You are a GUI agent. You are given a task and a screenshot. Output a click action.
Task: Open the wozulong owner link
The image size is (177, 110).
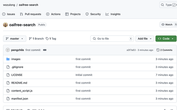9,5
